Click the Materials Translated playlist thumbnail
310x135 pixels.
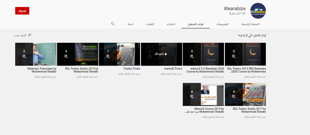pyautogui.click(x=36, y=54)
